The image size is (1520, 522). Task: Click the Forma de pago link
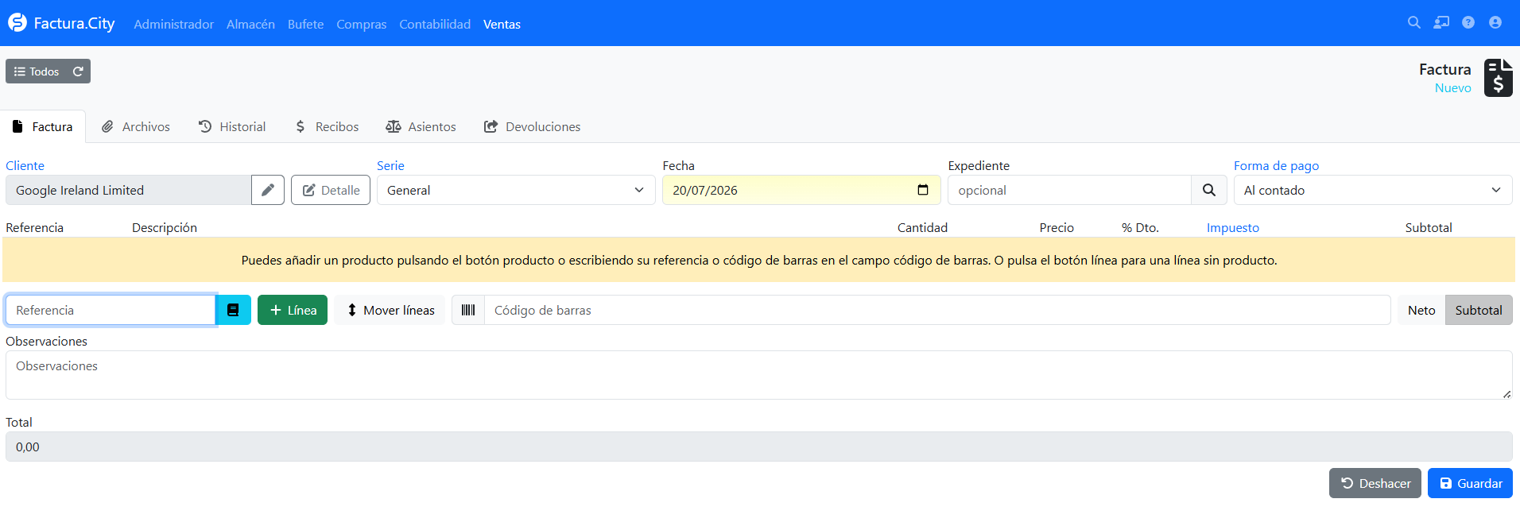1276,165
